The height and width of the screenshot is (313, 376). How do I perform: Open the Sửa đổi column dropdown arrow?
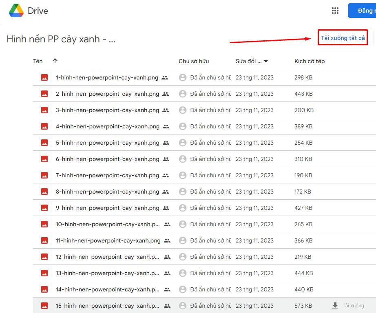[266, 61]
